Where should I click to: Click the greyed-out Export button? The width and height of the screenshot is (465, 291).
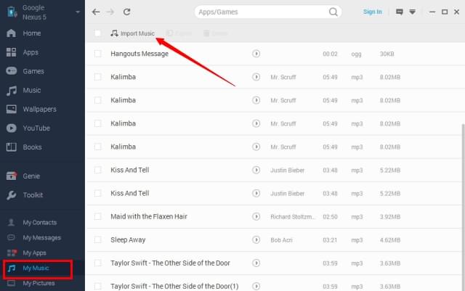click(179, 33)
